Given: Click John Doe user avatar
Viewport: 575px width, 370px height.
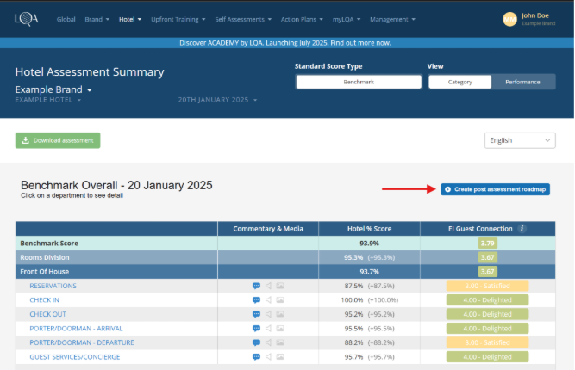Looking at the screenshot, I should (509, 19).
